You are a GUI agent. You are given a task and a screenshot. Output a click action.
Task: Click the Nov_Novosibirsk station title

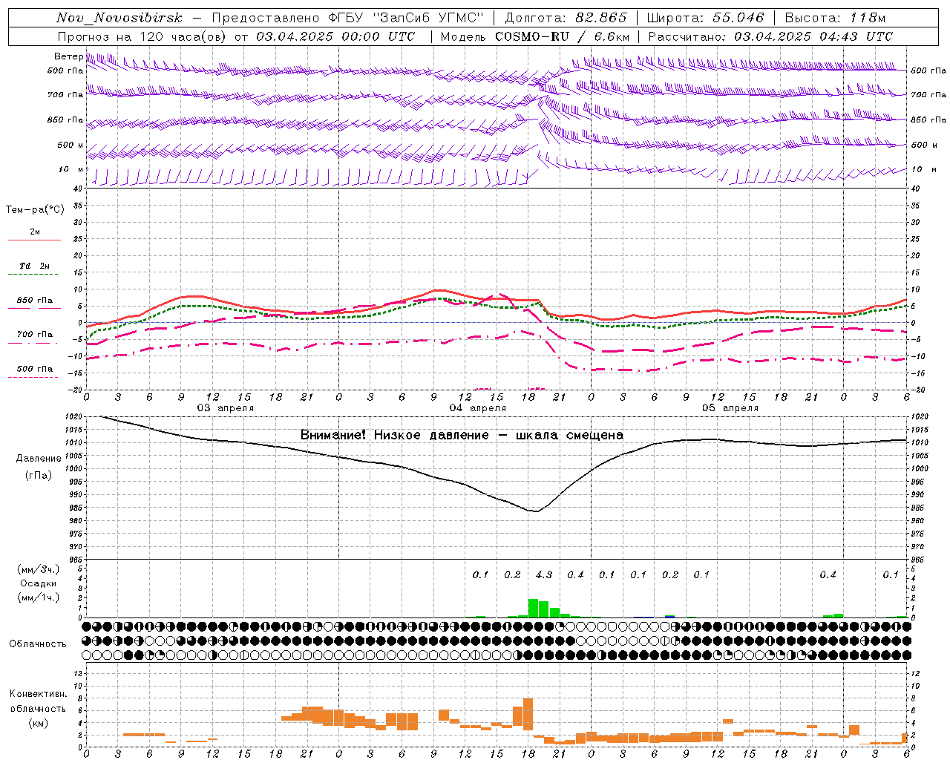119,18
